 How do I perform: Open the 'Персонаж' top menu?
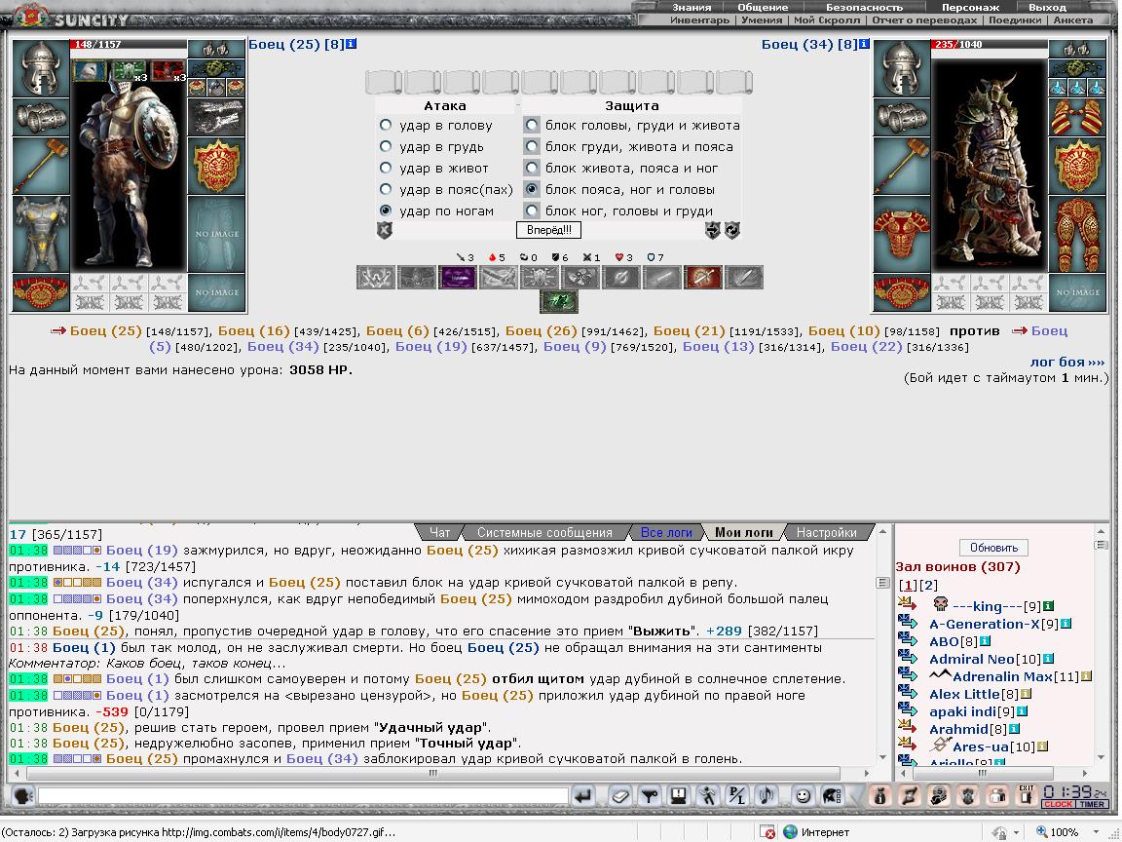pyautogui.click(x=970, y=7)
